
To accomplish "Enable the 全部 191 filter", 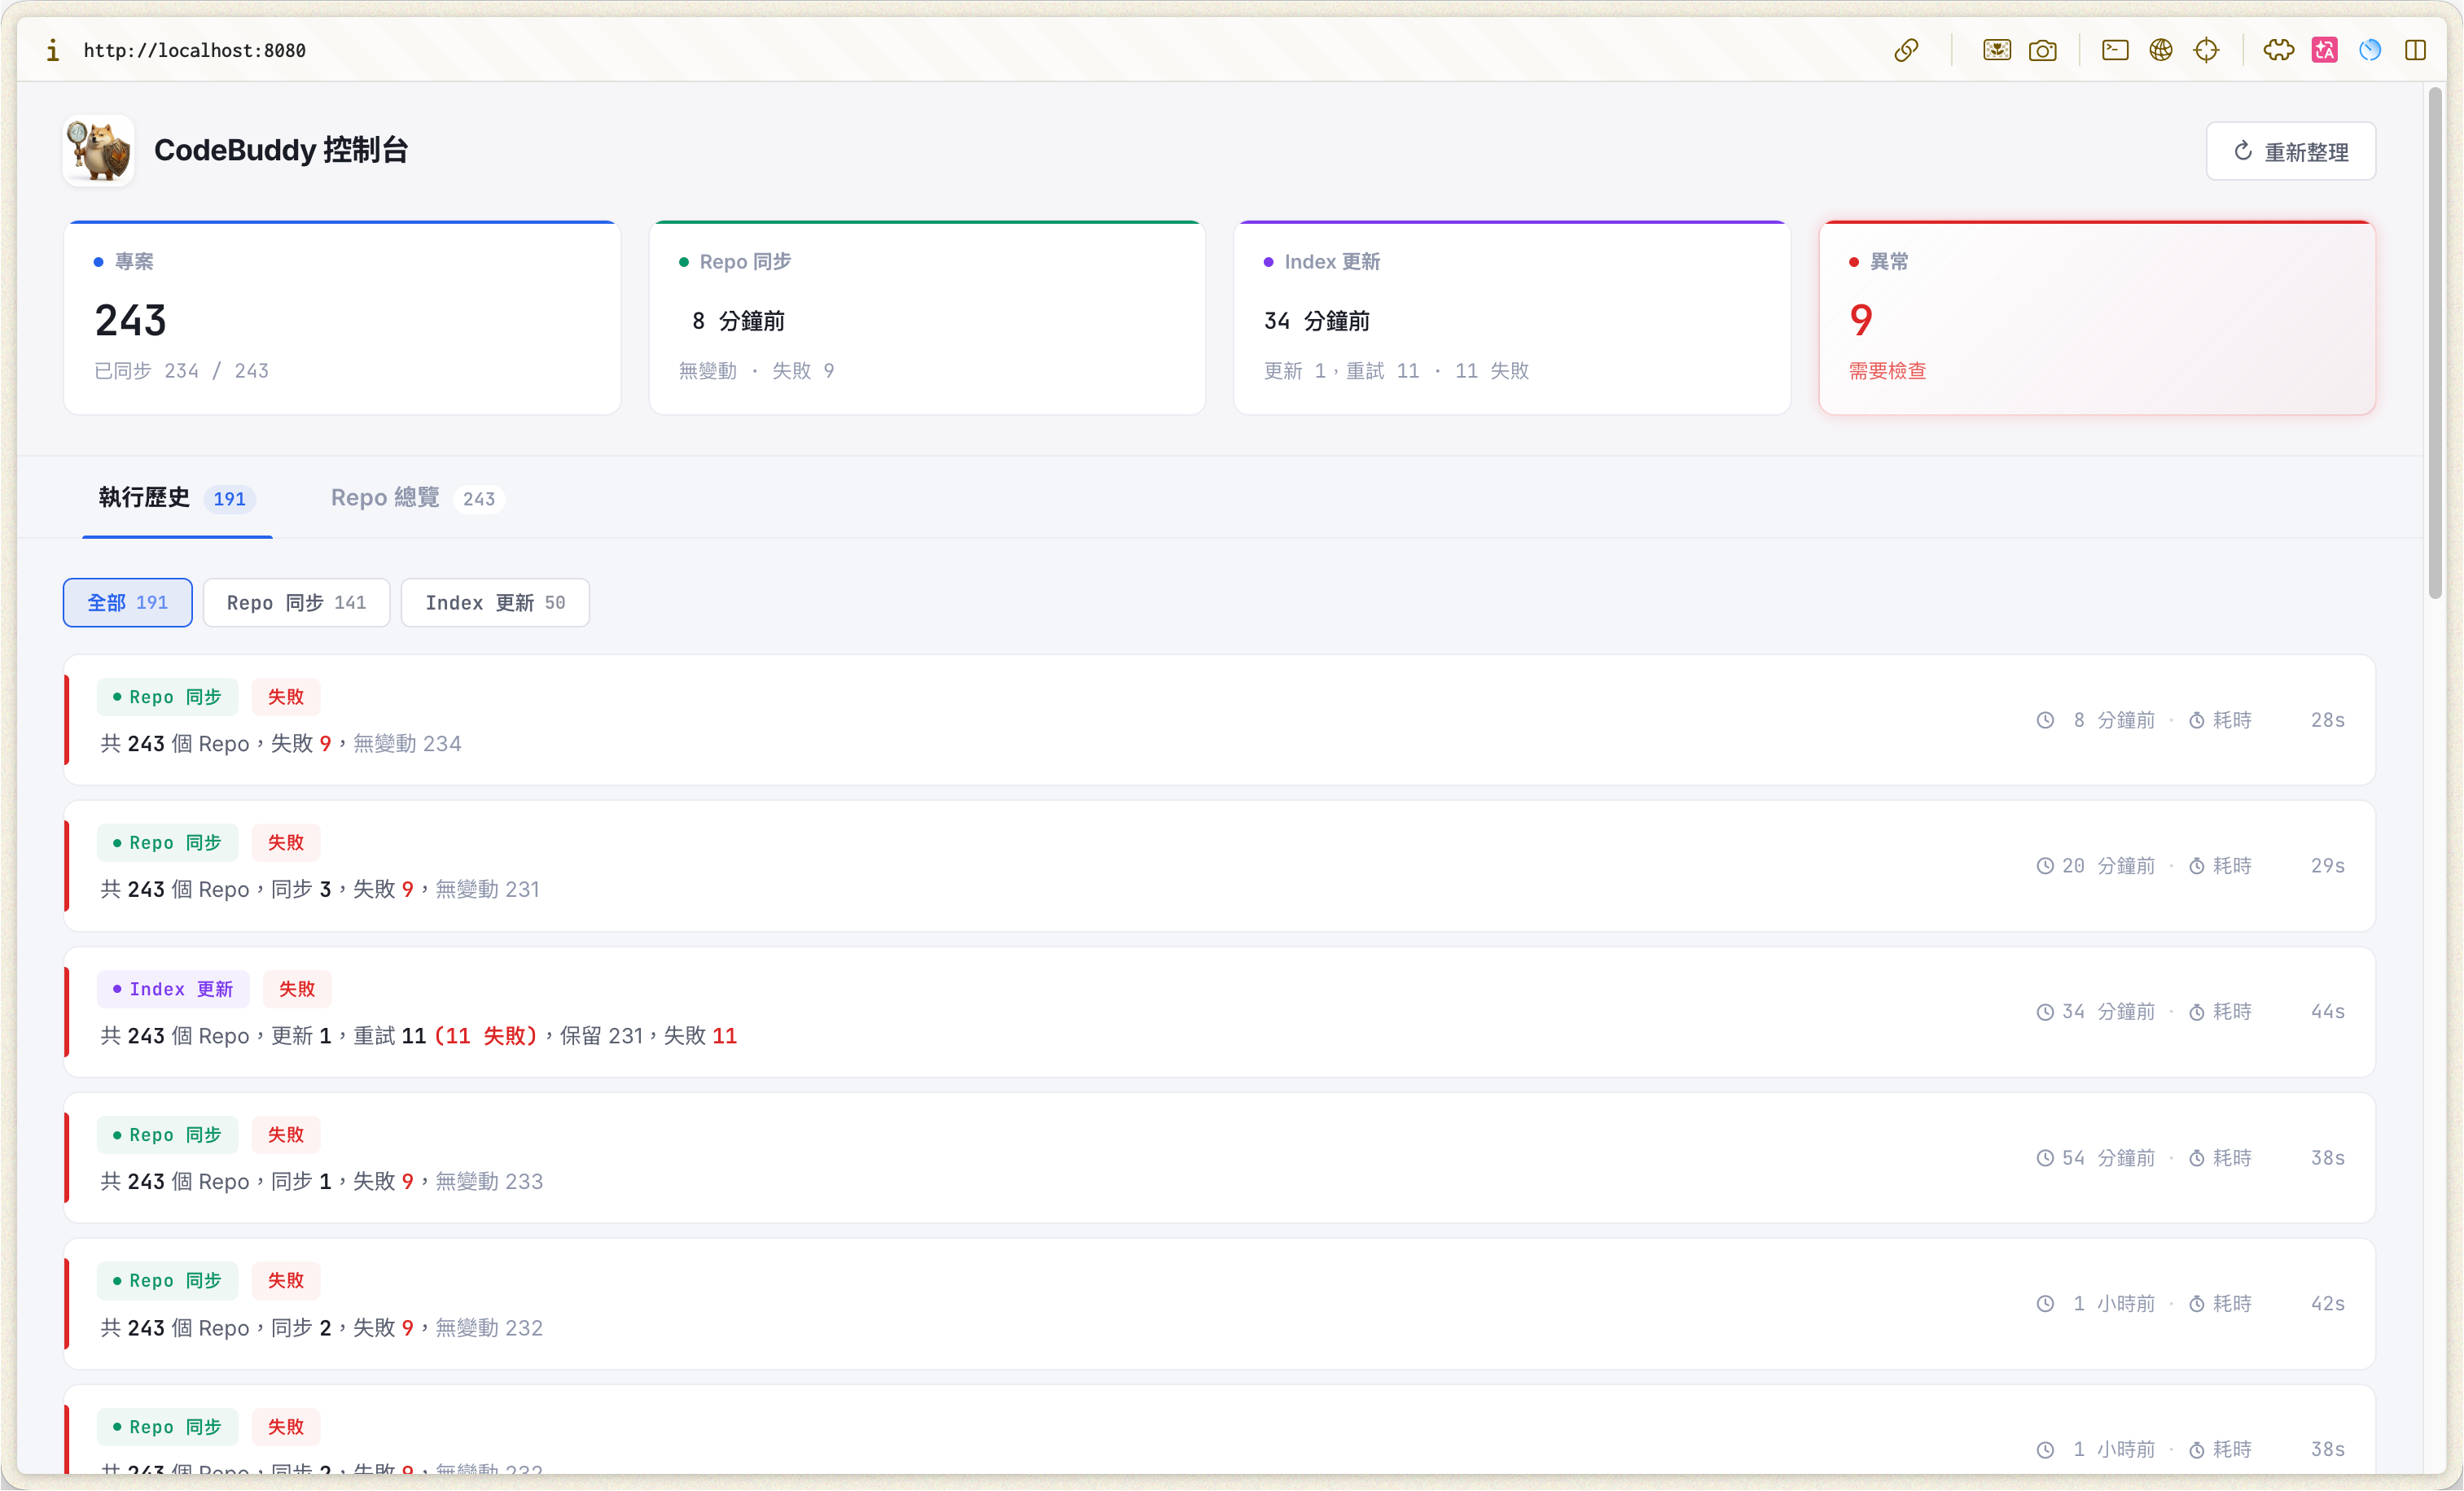I will coord(127,602).
